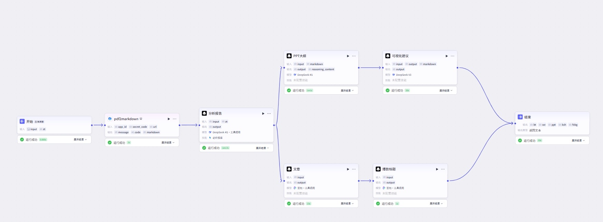Select the 结束 end node title
The image size is (603, 222).
click(x=528, y=117)
